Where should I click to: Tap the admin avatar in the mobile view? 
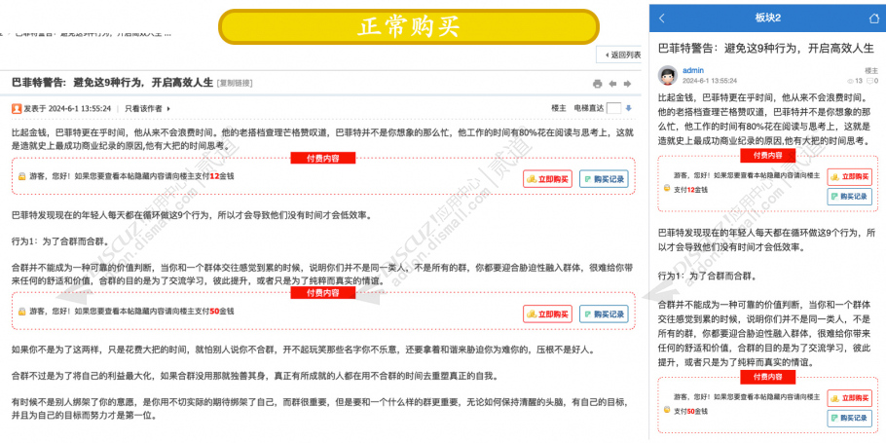click(668, 76)
